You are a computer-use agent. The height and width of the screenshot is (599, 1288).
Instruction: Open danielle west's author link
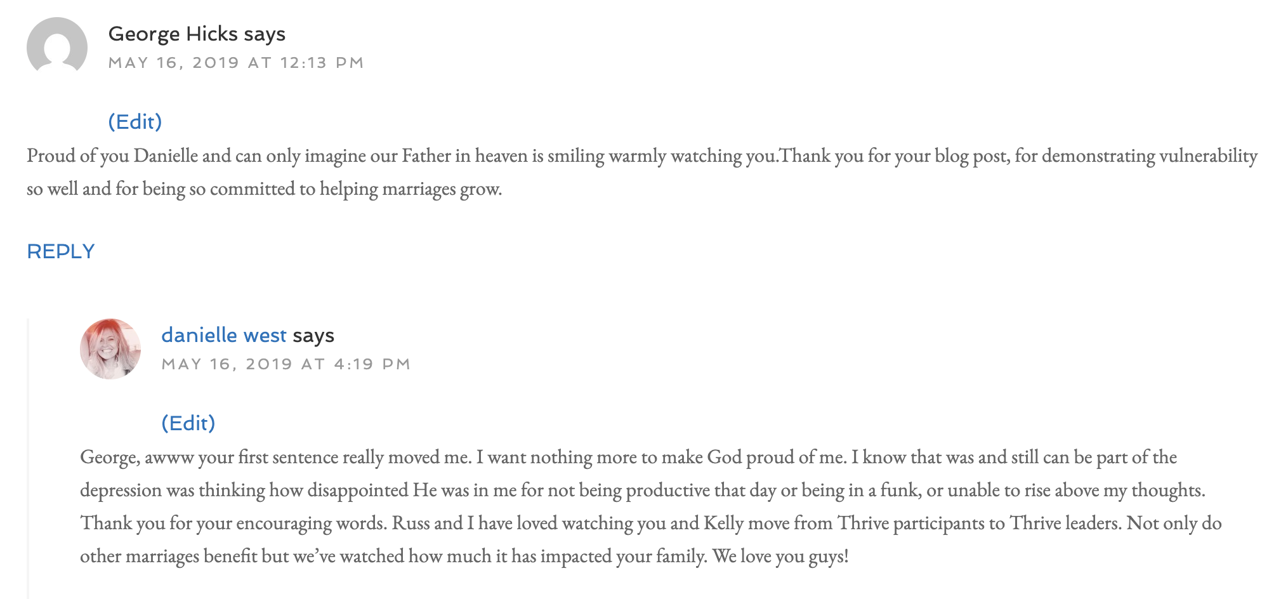pyautogui.click(x=224, y=335)
